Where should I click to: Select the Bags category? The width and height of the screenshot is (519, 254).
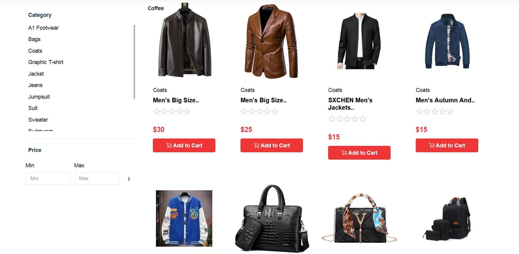click(x=34, y=39)
